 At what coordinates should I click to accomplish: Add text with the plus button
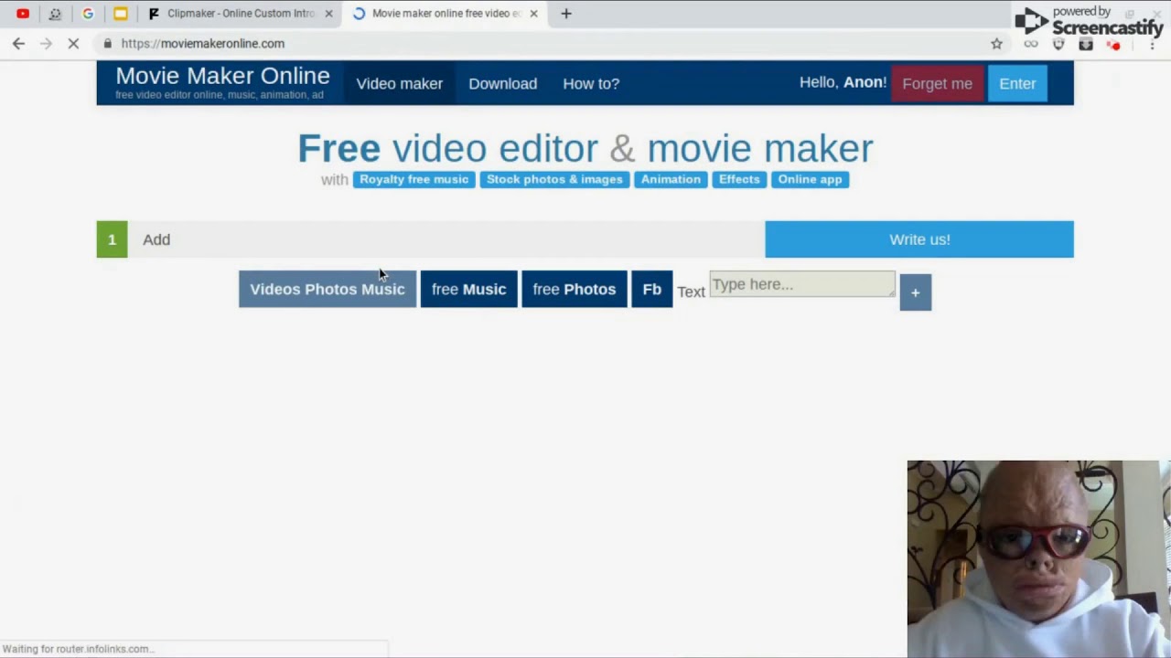(915, 292)
